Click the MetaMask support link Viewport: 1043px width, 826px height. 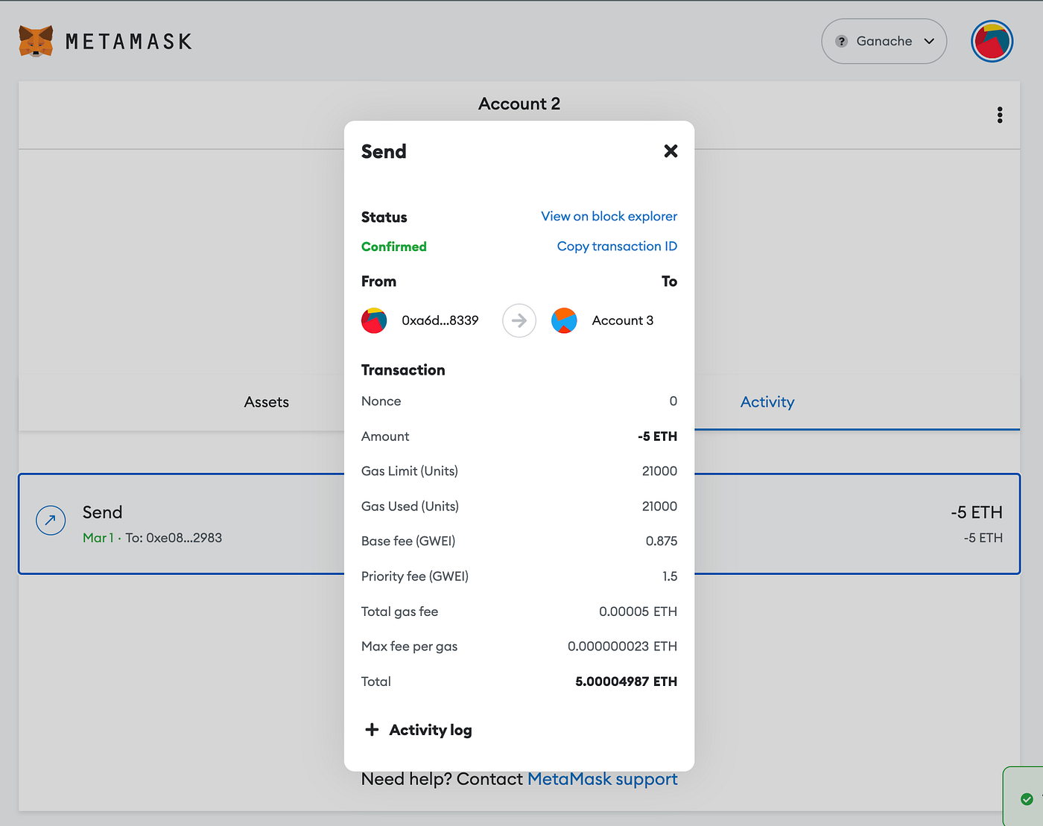[603, 779]
